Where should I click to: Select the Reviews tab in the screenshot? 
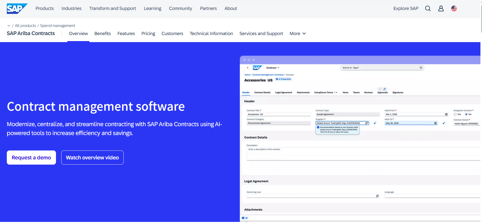(x=368, y=93)
